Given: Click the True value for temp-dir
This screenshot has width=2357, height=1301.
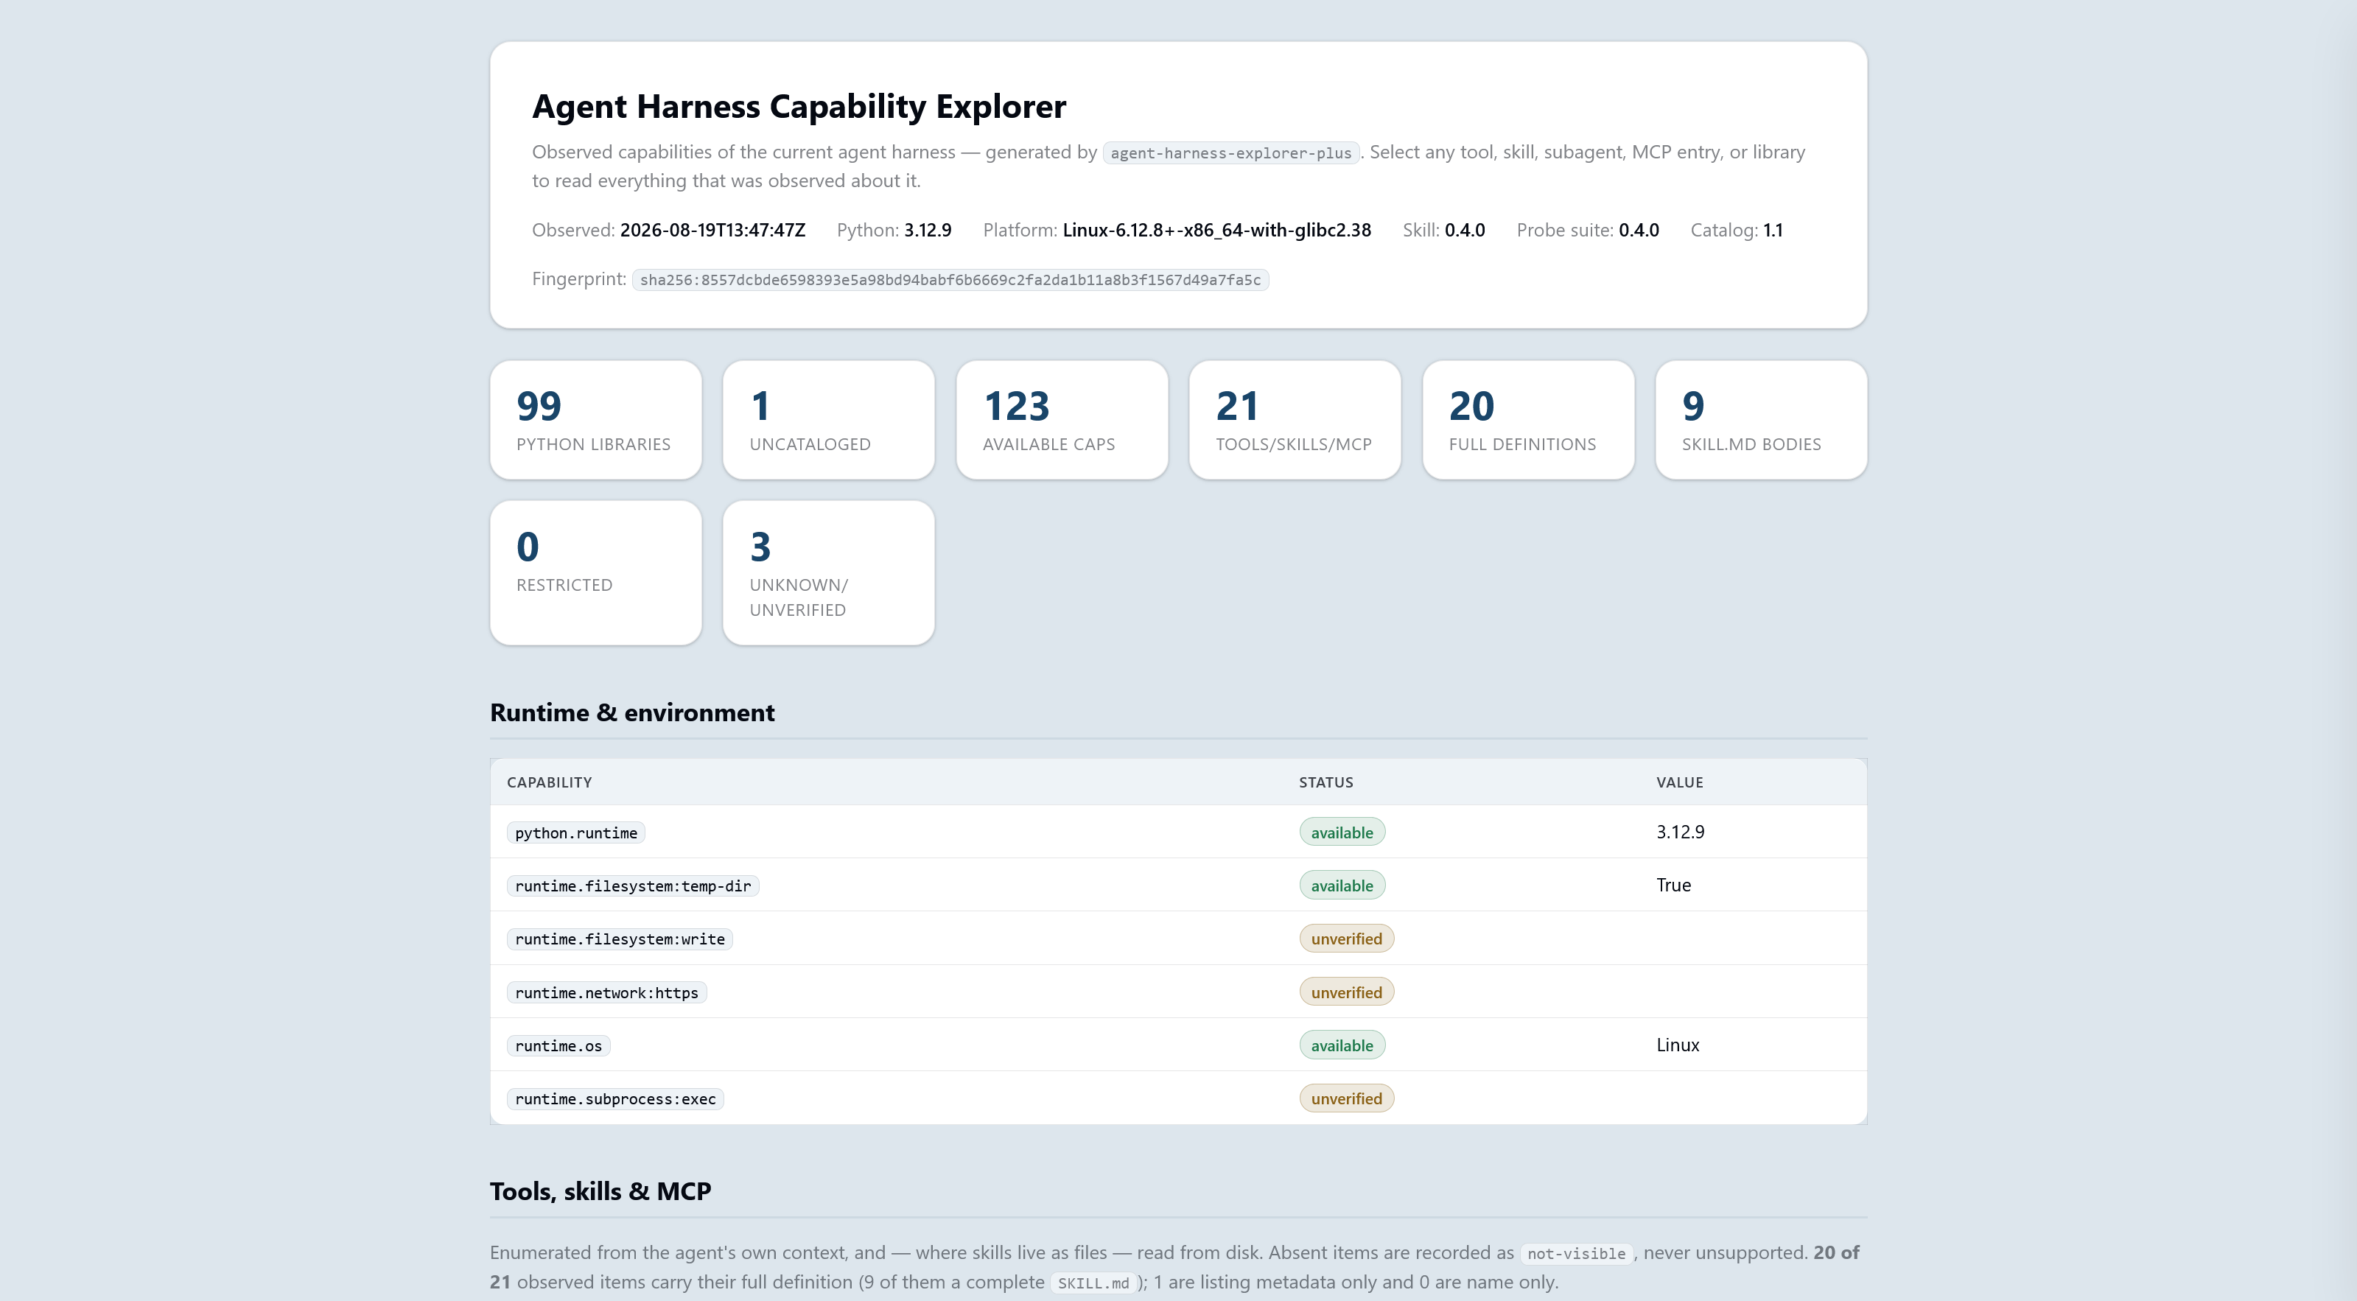Looking at the screenshot, I should (x=1673, y=885).
